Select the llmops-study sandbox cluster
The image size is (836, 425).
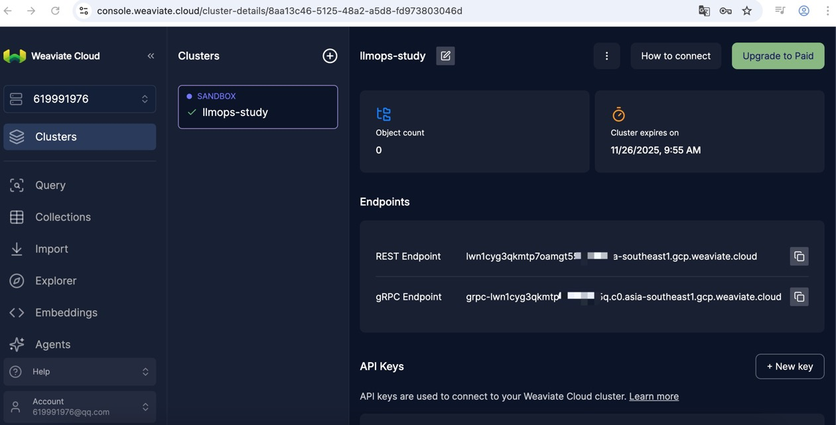click(257, 107)
